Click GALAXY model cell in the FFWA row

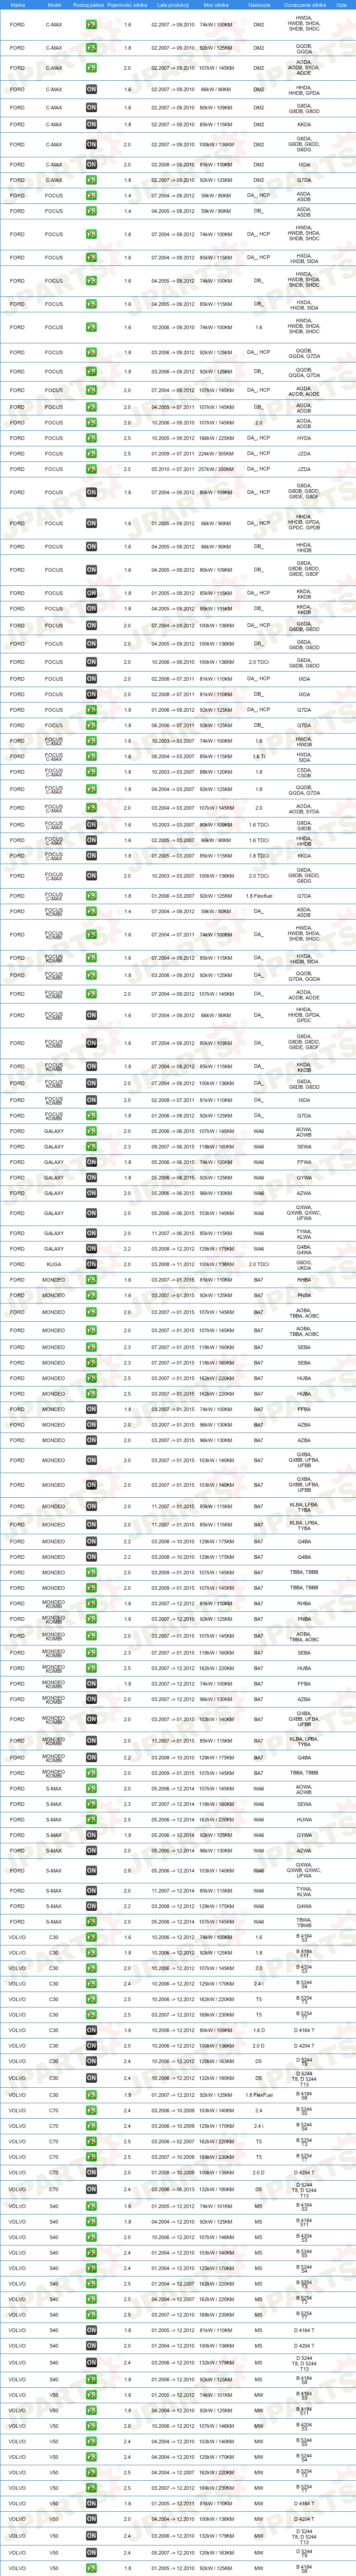(54, 1163)
